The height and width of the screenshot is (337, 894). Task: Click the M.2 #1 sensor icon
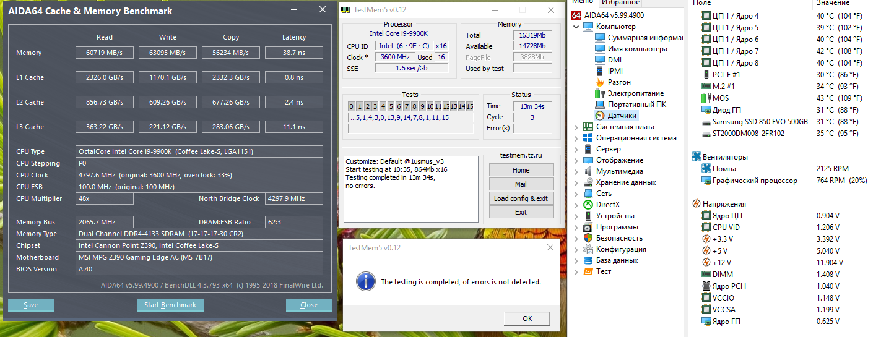(x=706, y=87)
